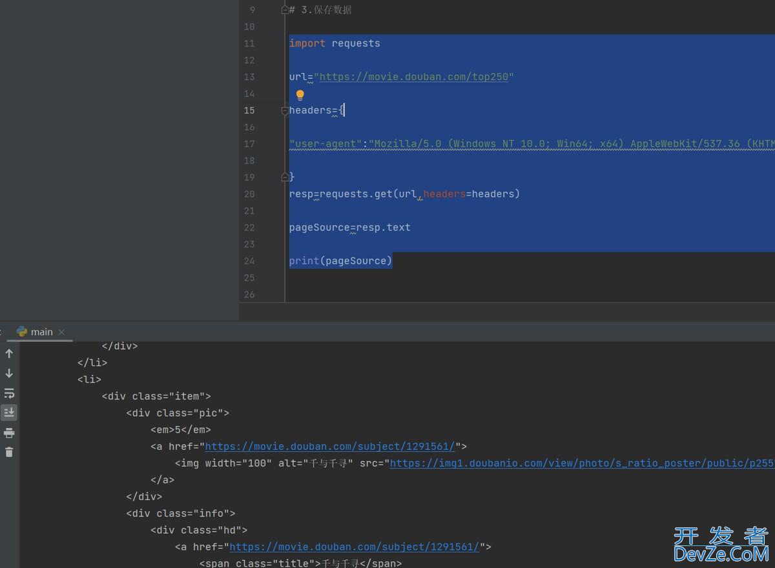Toggle the fold marker beside the comment on line 9

(285, 10)
